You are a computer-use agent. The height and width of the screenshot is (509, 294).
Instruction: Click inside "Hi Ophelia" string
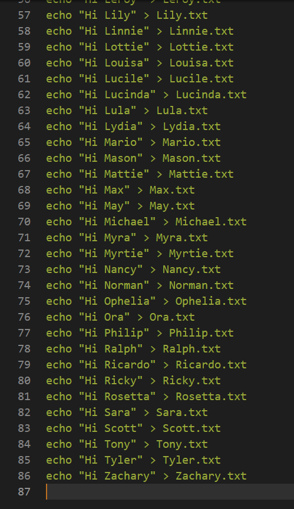[117, 301]
